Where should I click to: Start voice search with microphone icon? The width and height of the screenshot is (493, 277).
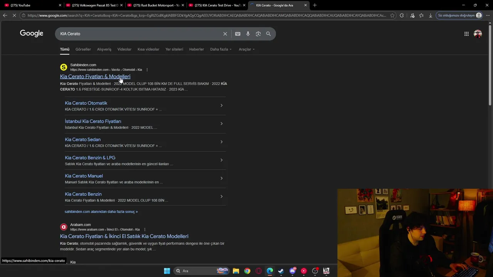(x=248, y=34)
